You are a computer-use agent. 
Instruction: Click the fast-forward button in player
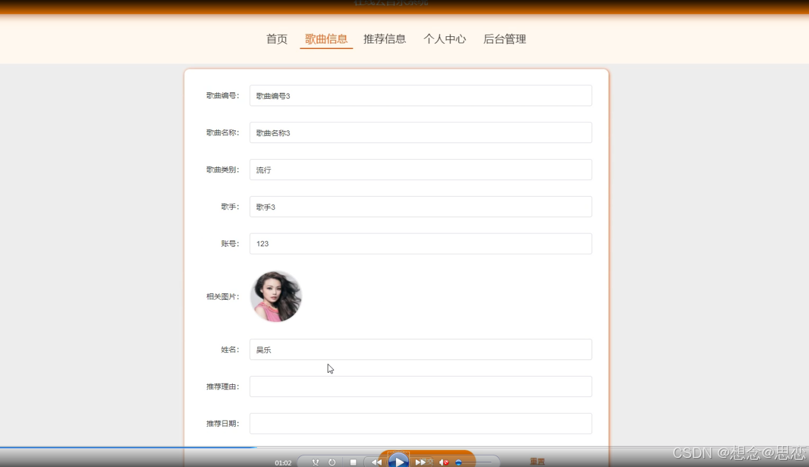421,463
